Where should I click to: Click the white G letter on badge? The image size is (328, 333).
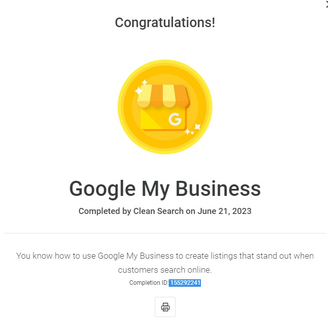pyautogui.click(x=175, y=119)
